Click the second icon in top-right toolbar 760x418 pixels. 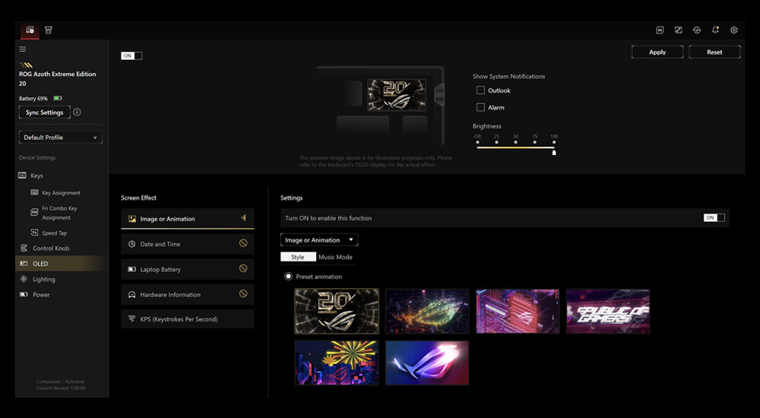(x=679, y=30)
